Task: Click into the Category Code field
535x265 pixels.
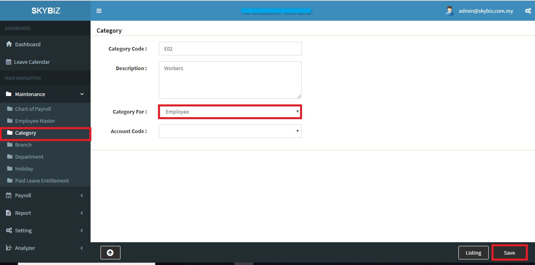Action: (230, 49)
